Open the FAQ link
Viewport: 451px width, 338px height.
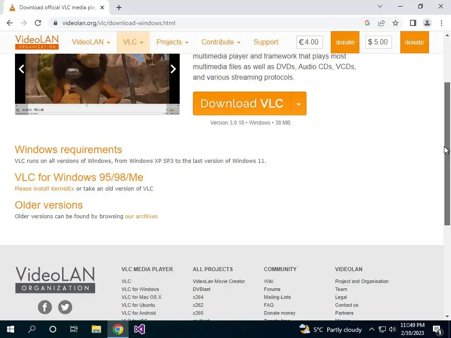tap(269, 305)
